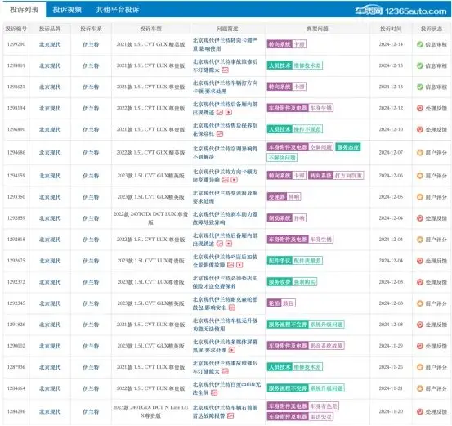Play video icon for 全景影像故障 complaint
Image resolution: width=452 pixels, height=426 pixels.
pyautogui.click(x=239, y=265)
